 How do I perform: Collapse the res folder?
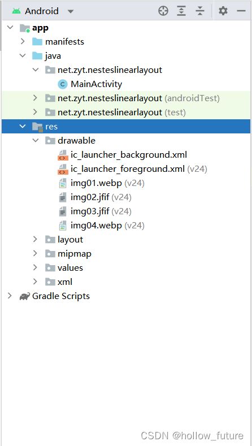(x=23, y=127)
